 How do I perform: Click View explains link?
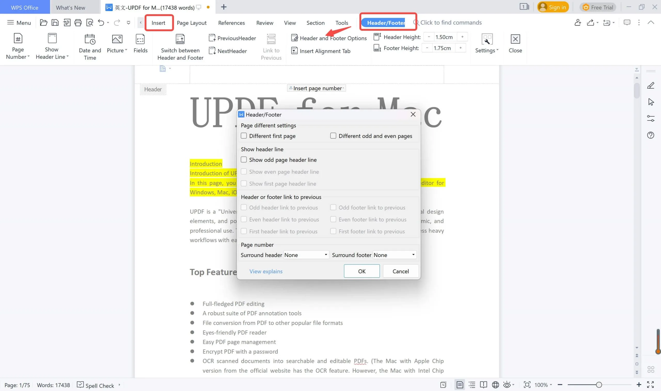266,271
